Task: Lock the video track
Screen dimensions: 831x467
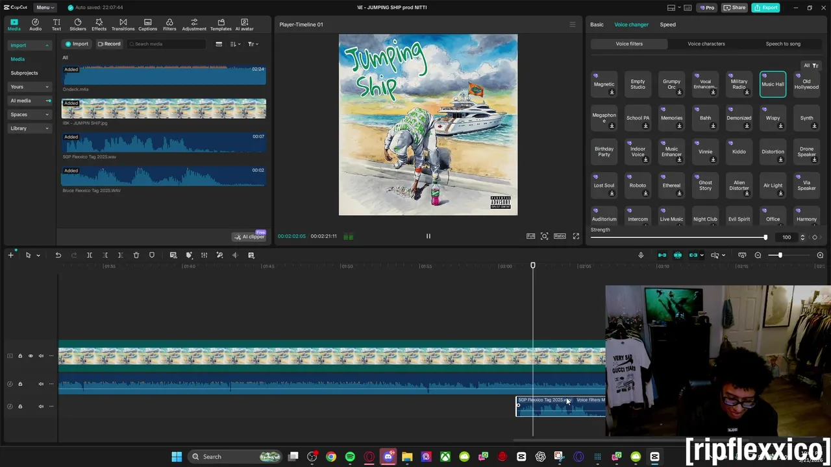Action: 20,355
